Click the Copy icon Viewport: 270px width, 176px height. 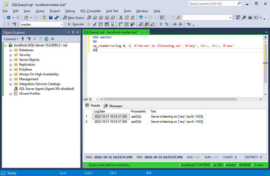(127, 17)
